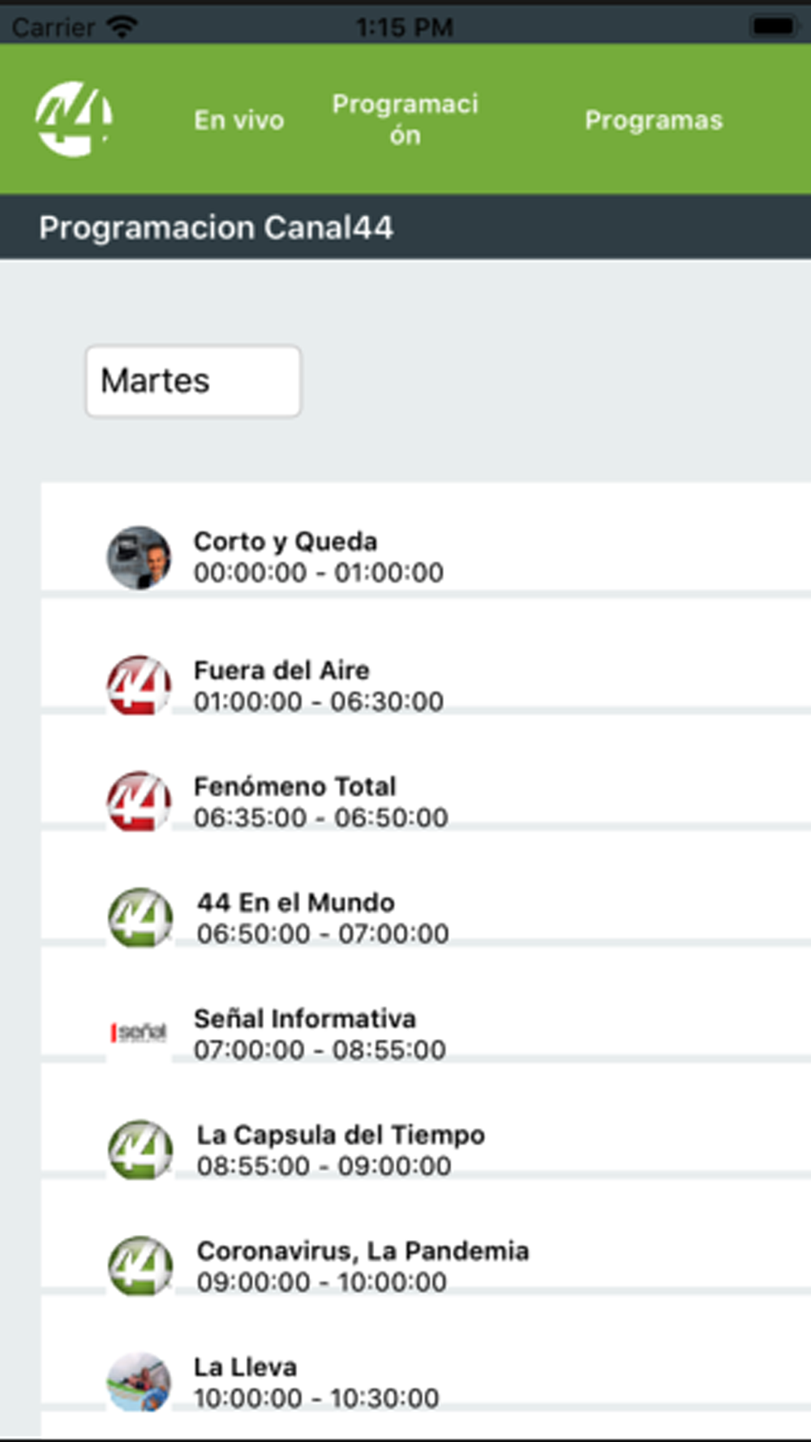The height and width of the screenshot is (1442, 811).
Task: Tap the red 44 icon beside Fenómeno Total
Action: [139, 801]
